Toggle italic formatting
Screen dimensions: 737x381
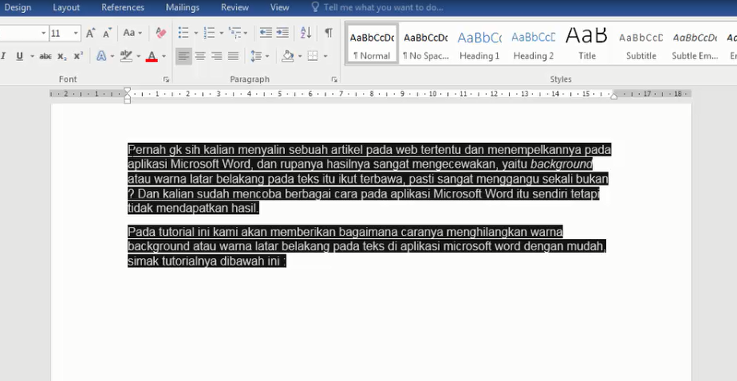3,56
